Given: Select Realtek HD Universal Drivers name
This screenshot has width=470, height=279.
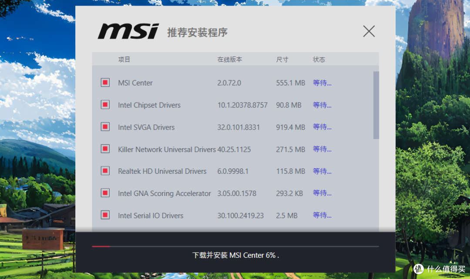Looking at the screenshot, I should click(x=162, y=171).
